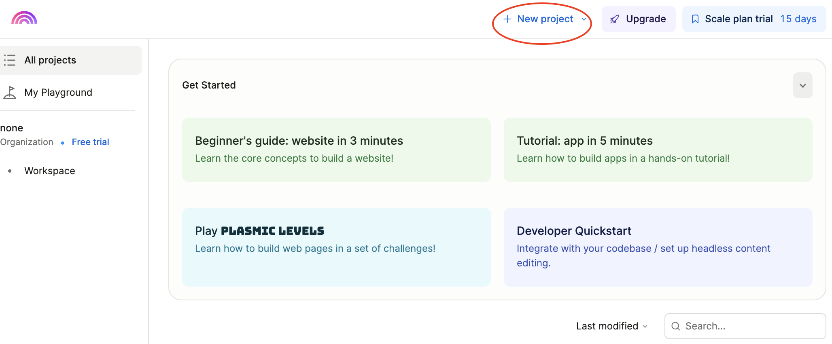
Task: Click the 15 days trial text
Action: (798, 19)
